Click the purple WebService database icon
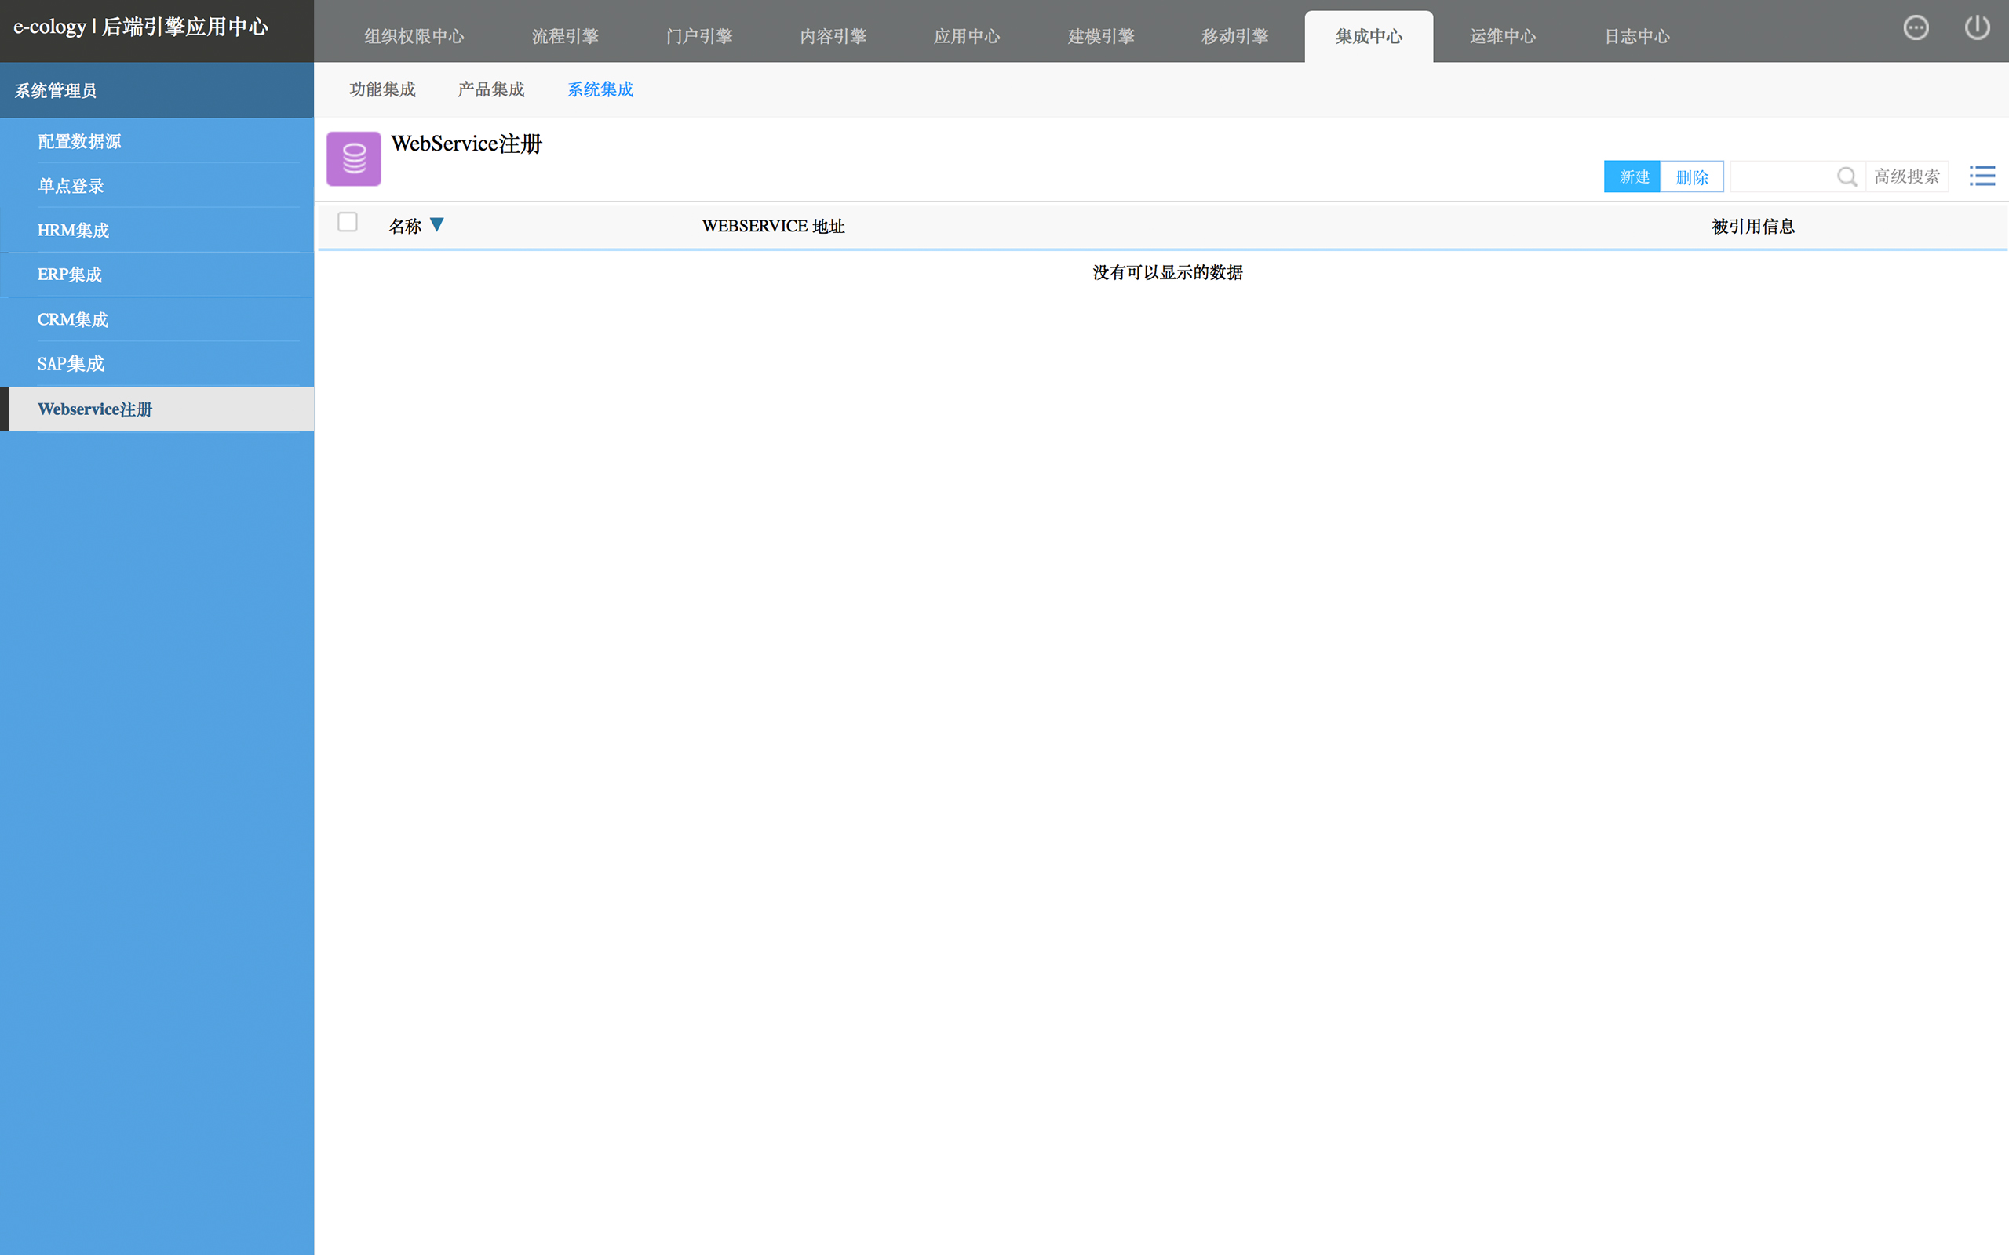2009x1255 pixels. [354, 158]
